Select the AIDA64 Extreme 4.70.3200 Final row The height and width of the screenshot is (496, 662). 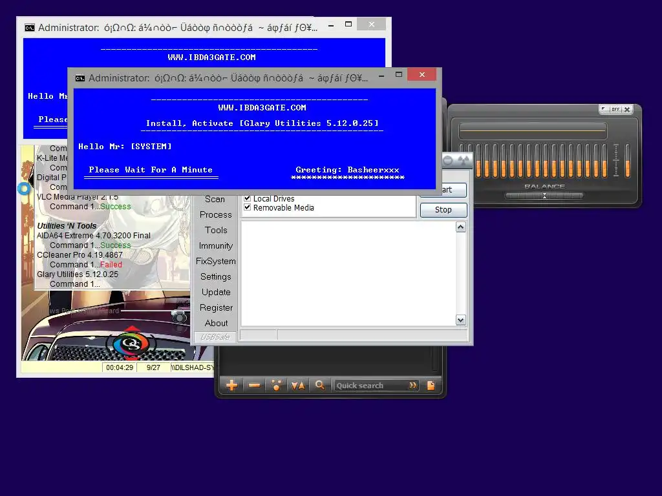point(94,235)
